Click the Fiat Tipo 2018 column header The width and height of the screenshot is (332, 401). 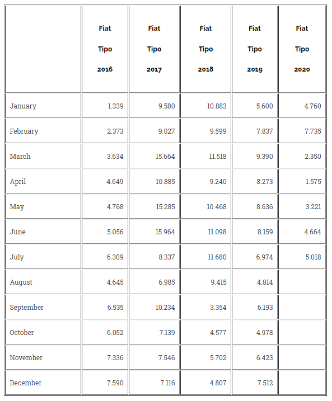tap(206, 49)
